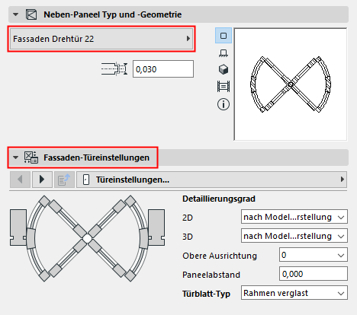This screenshot has width=357, height=315.
Task: Select the 3D cube preview view
Action: point(224,69)
